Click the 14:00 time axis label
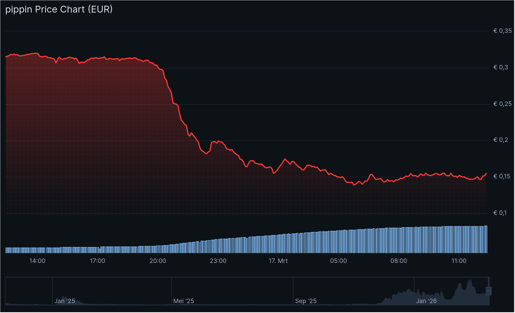This screenshot has height=313, width=515. click(x=37, y=261)
